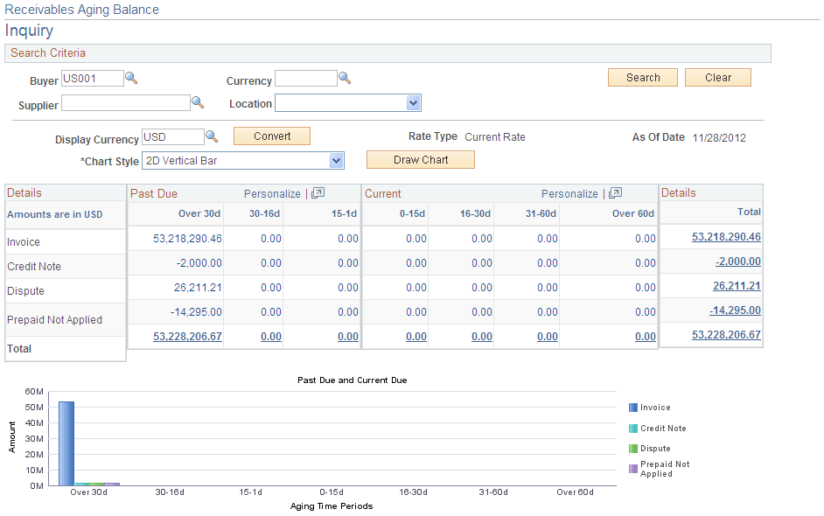This screenshot has height=516, width=824.
Task: Open the Supplier lookup magnifier
Action: click(x=198, y=102)
